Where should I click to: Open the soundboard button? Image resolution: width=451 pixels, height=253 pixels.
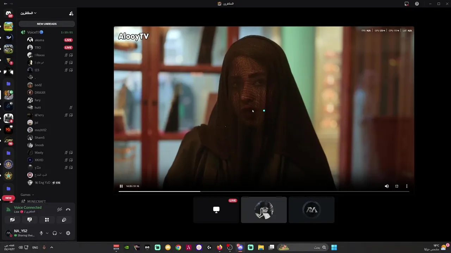pyautogui.click(x=64, y=220)
